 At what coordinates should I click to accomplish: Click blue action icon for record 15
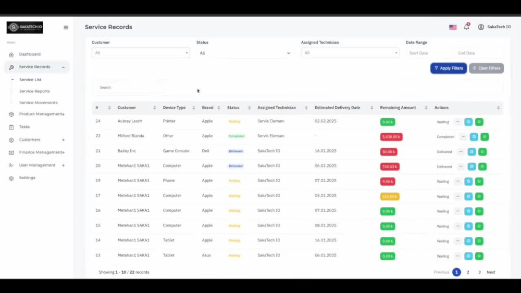click(x=468, y=226)
